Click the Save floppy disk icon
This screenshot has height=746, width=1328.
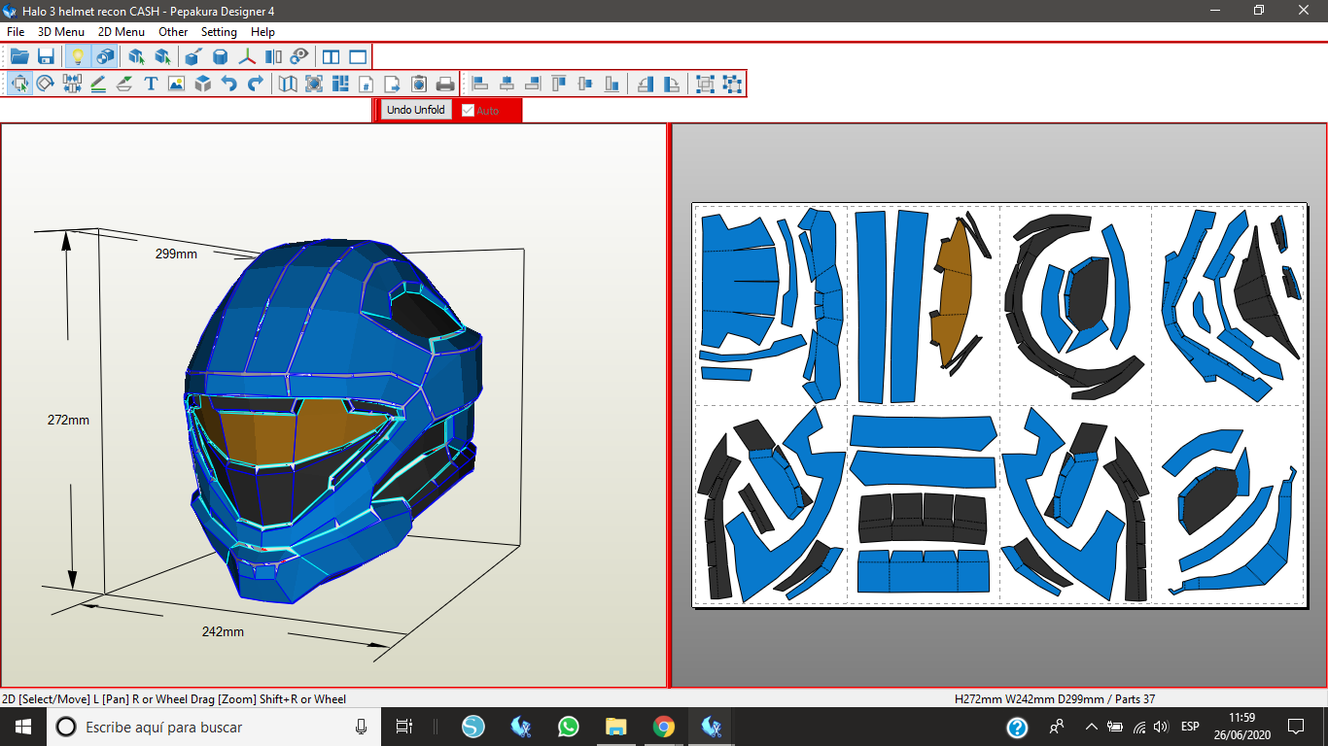tap(46, 56)
